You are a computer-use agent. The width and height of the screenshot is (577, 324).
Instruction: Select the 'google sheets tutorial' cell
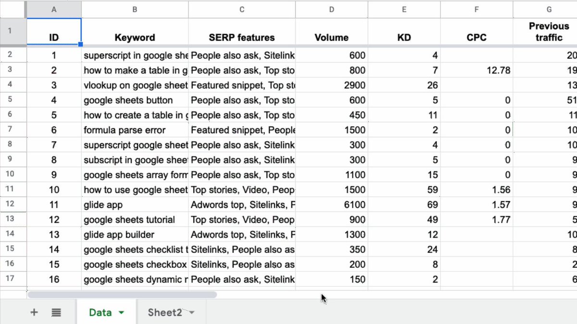tap(135, 220)
